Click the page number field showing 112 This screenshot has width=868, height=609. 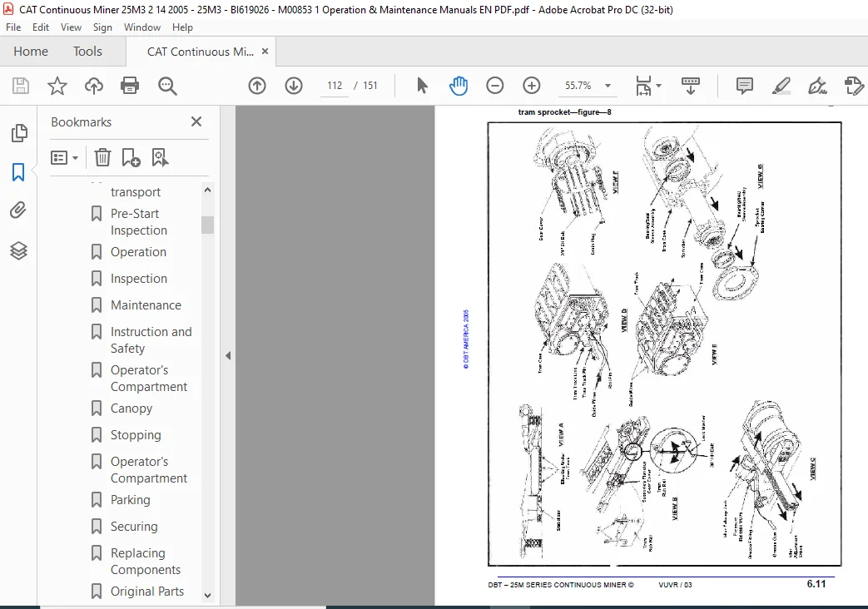335,86
